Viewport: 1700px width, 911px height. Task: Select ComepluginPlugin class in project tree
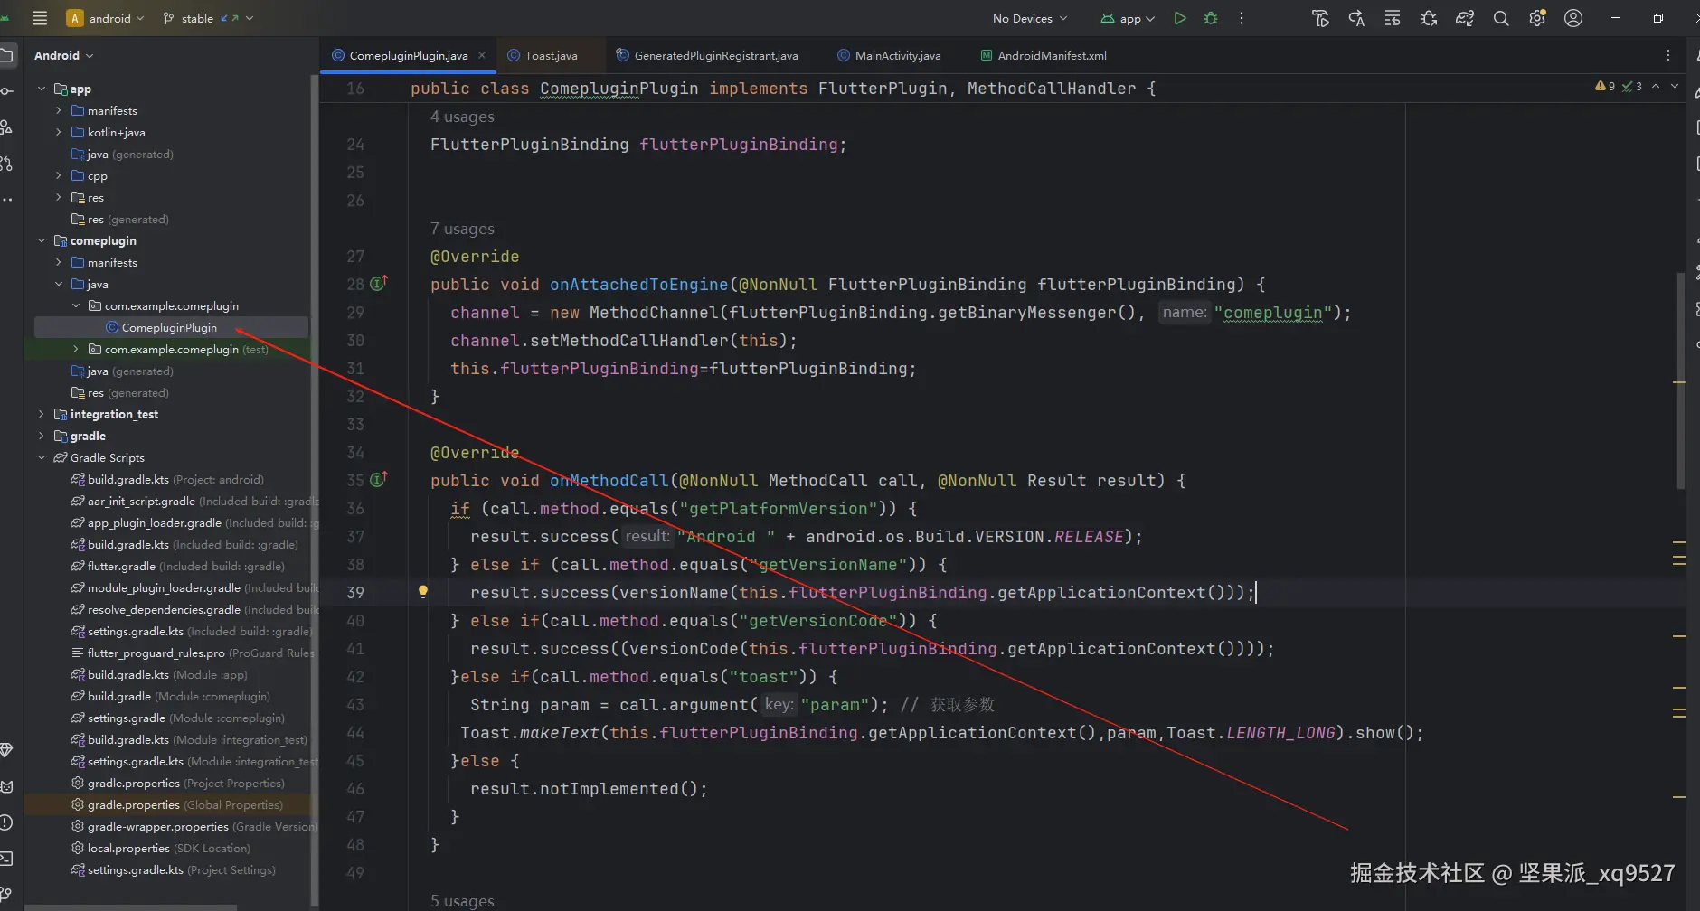pos(170,327)
